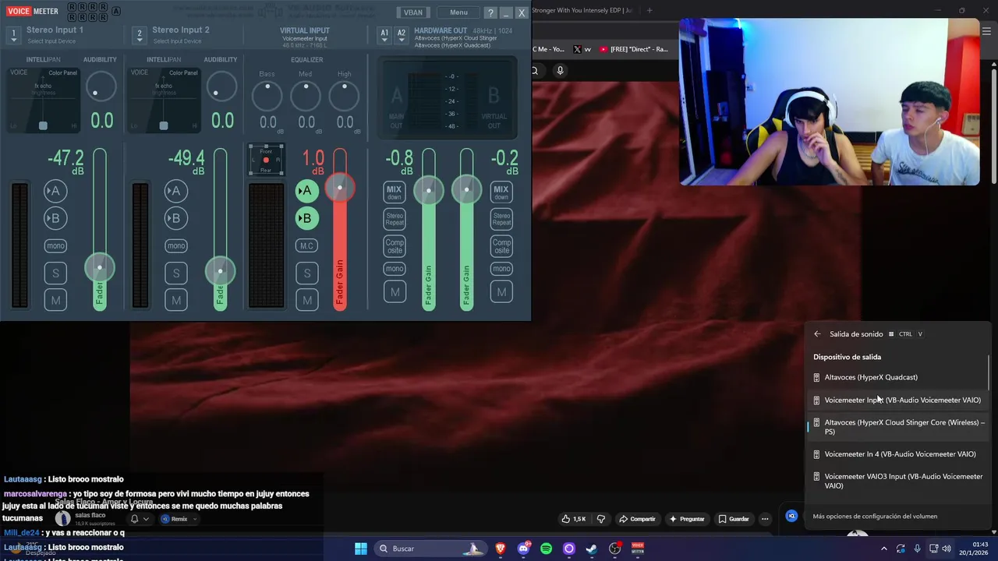Screen dimensions: 998x561
Task: Toggle Composite on output B
Action: click(x=501, y=246)
